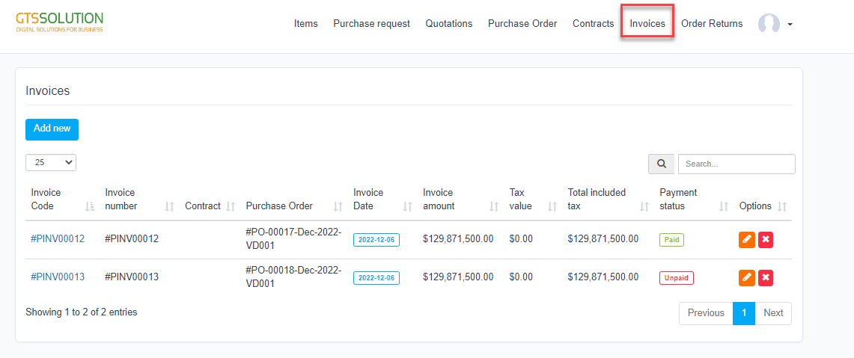Click the delete icon for #PINV00013
The image size is (854, 358).
(766, 278)
